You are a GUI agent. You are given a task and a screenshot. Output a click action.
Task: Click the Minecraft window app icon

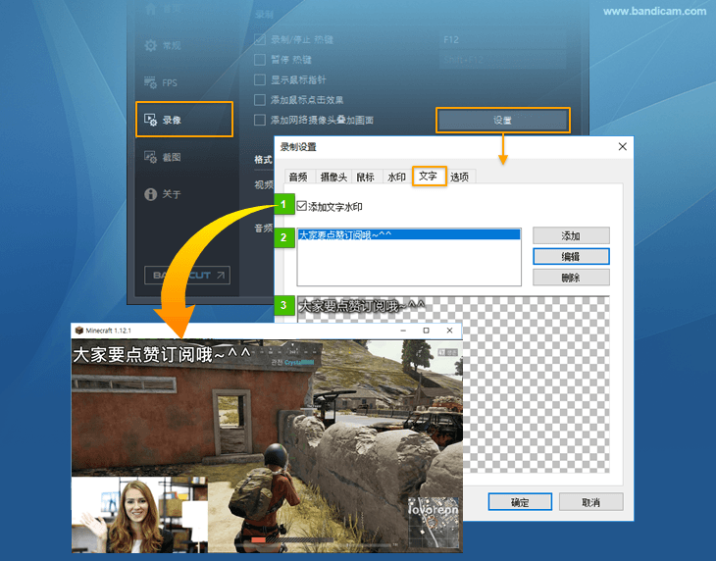tap(79, 331)
